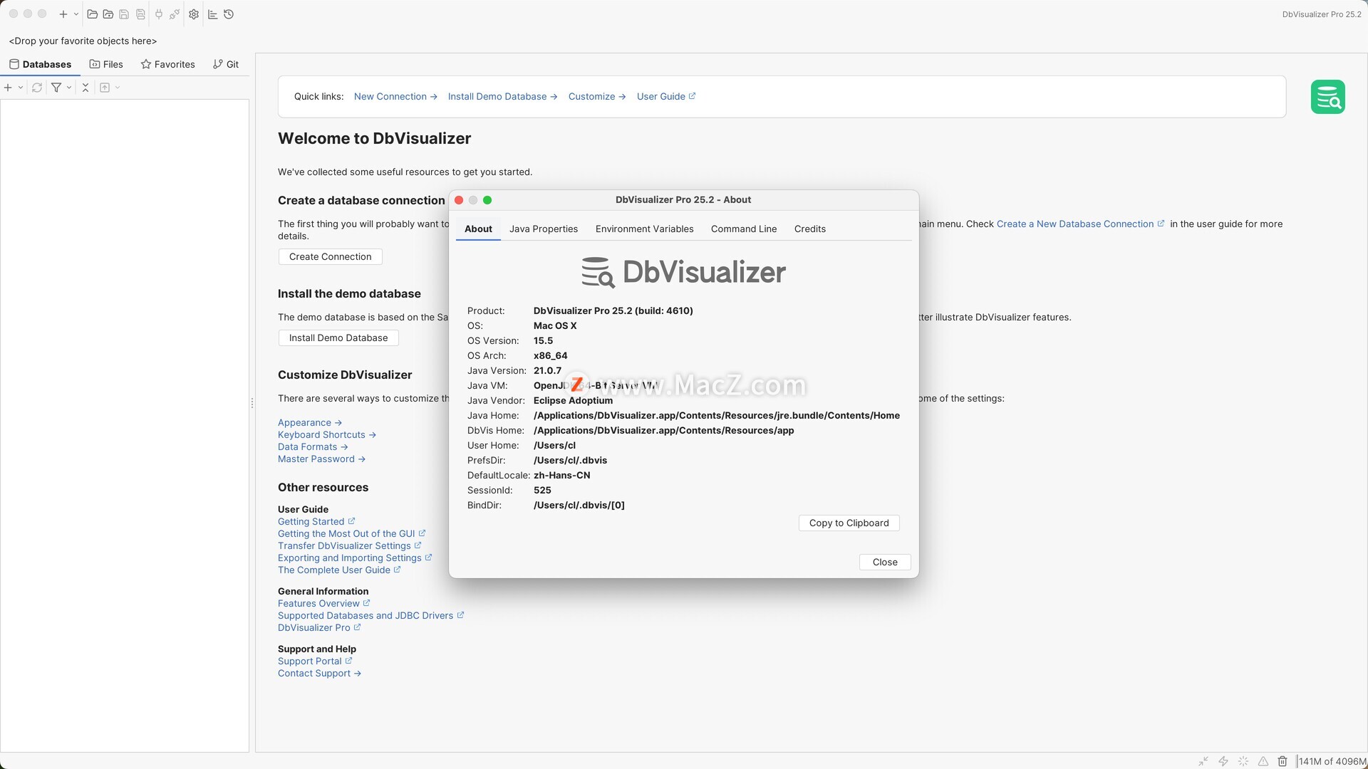Viewport: 1368px width, 769px height.
Task: Open The Complete User Guide link
Action: click(339, 570)
